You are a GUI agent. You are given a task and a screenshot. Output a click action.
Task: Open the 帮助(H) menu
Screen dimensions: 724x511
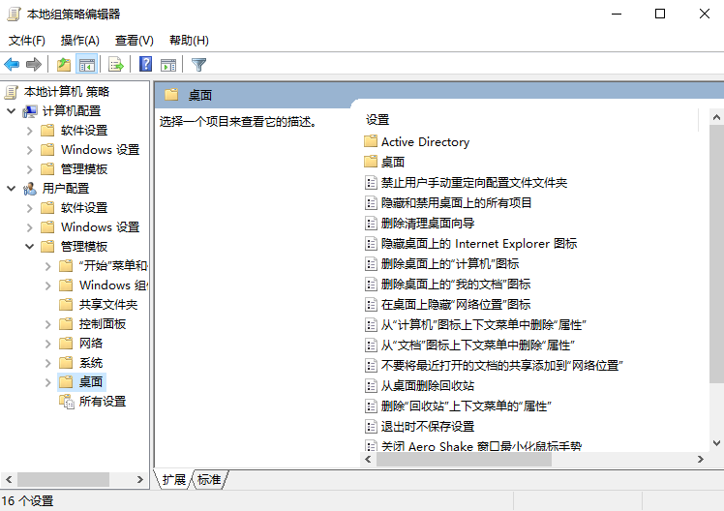(189, 41)
